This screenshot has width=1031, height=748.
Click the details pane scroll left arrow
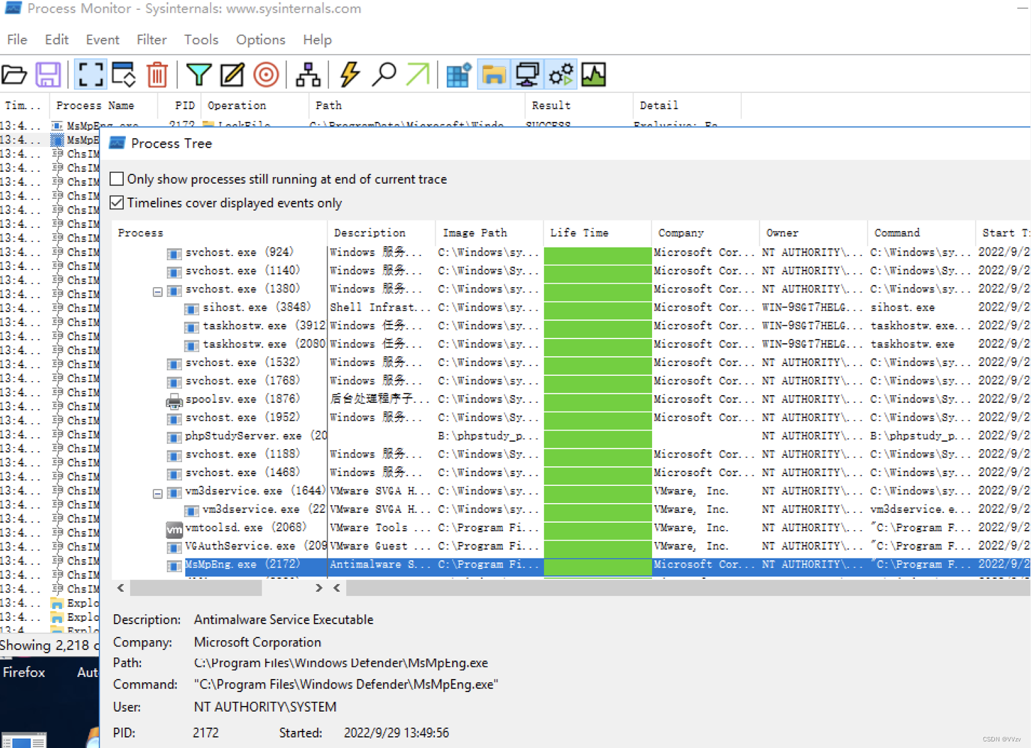pyautogui.click(x=337, y=588)
